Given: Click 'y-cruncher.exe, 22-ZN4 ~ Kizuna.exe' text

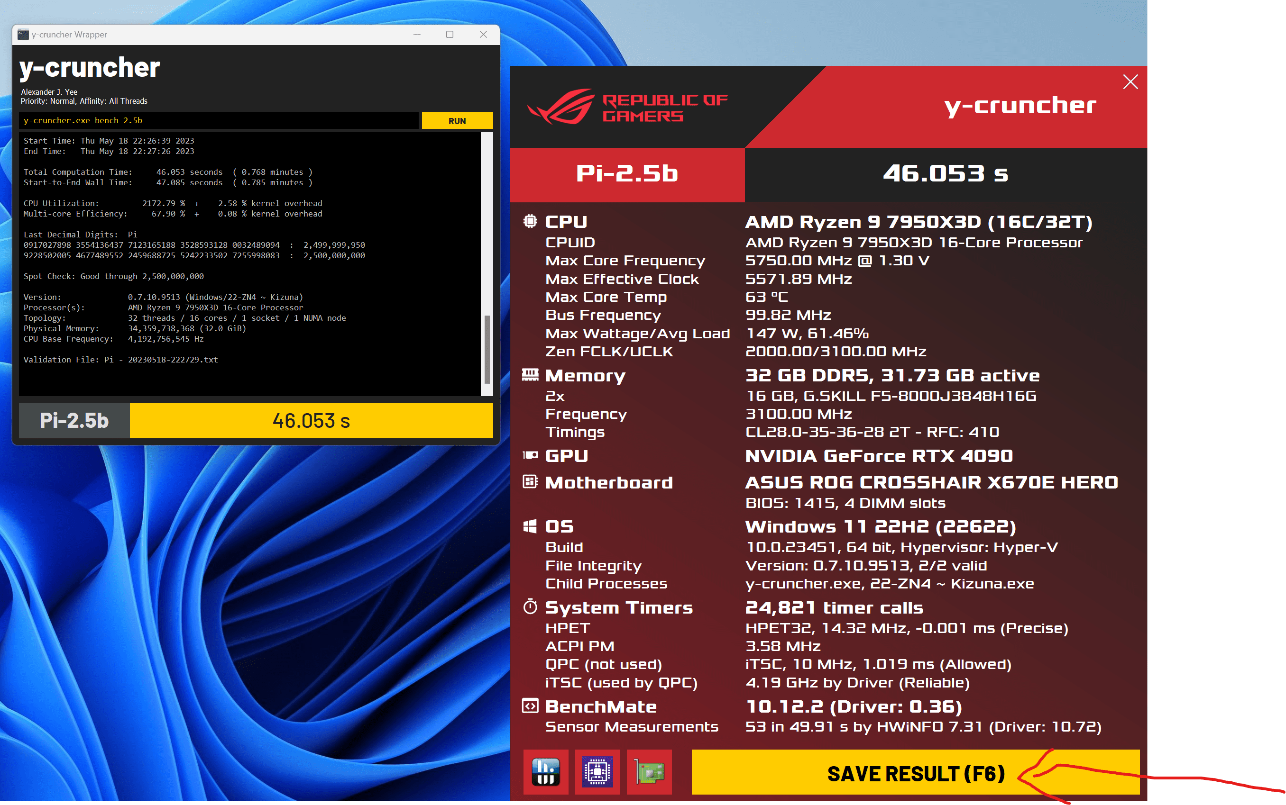Looking at the screenshot, I should click(x=890, y=584).
